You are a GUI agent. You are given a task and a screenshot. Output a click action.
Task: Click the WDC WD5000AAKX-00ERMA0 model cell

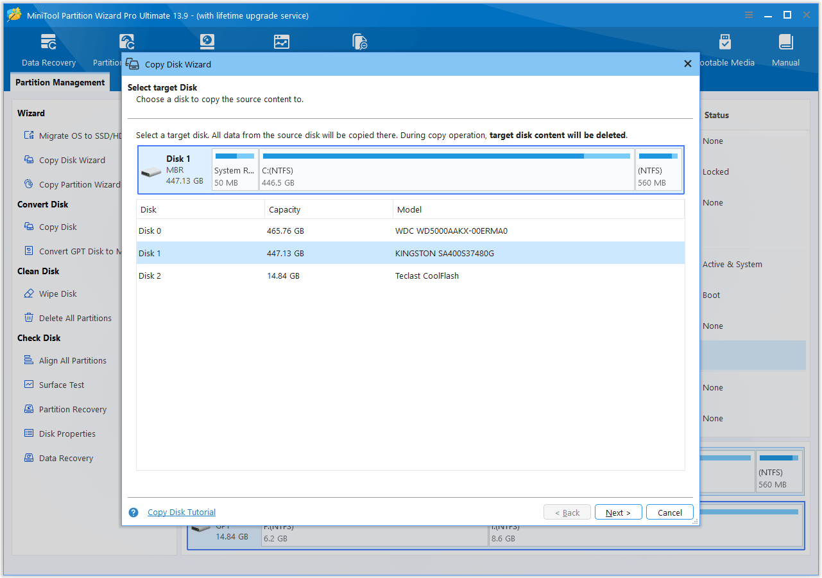click(452, 231)
